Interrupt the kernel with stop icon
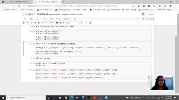This screenshot has height=100, width=179. (57, 23)
